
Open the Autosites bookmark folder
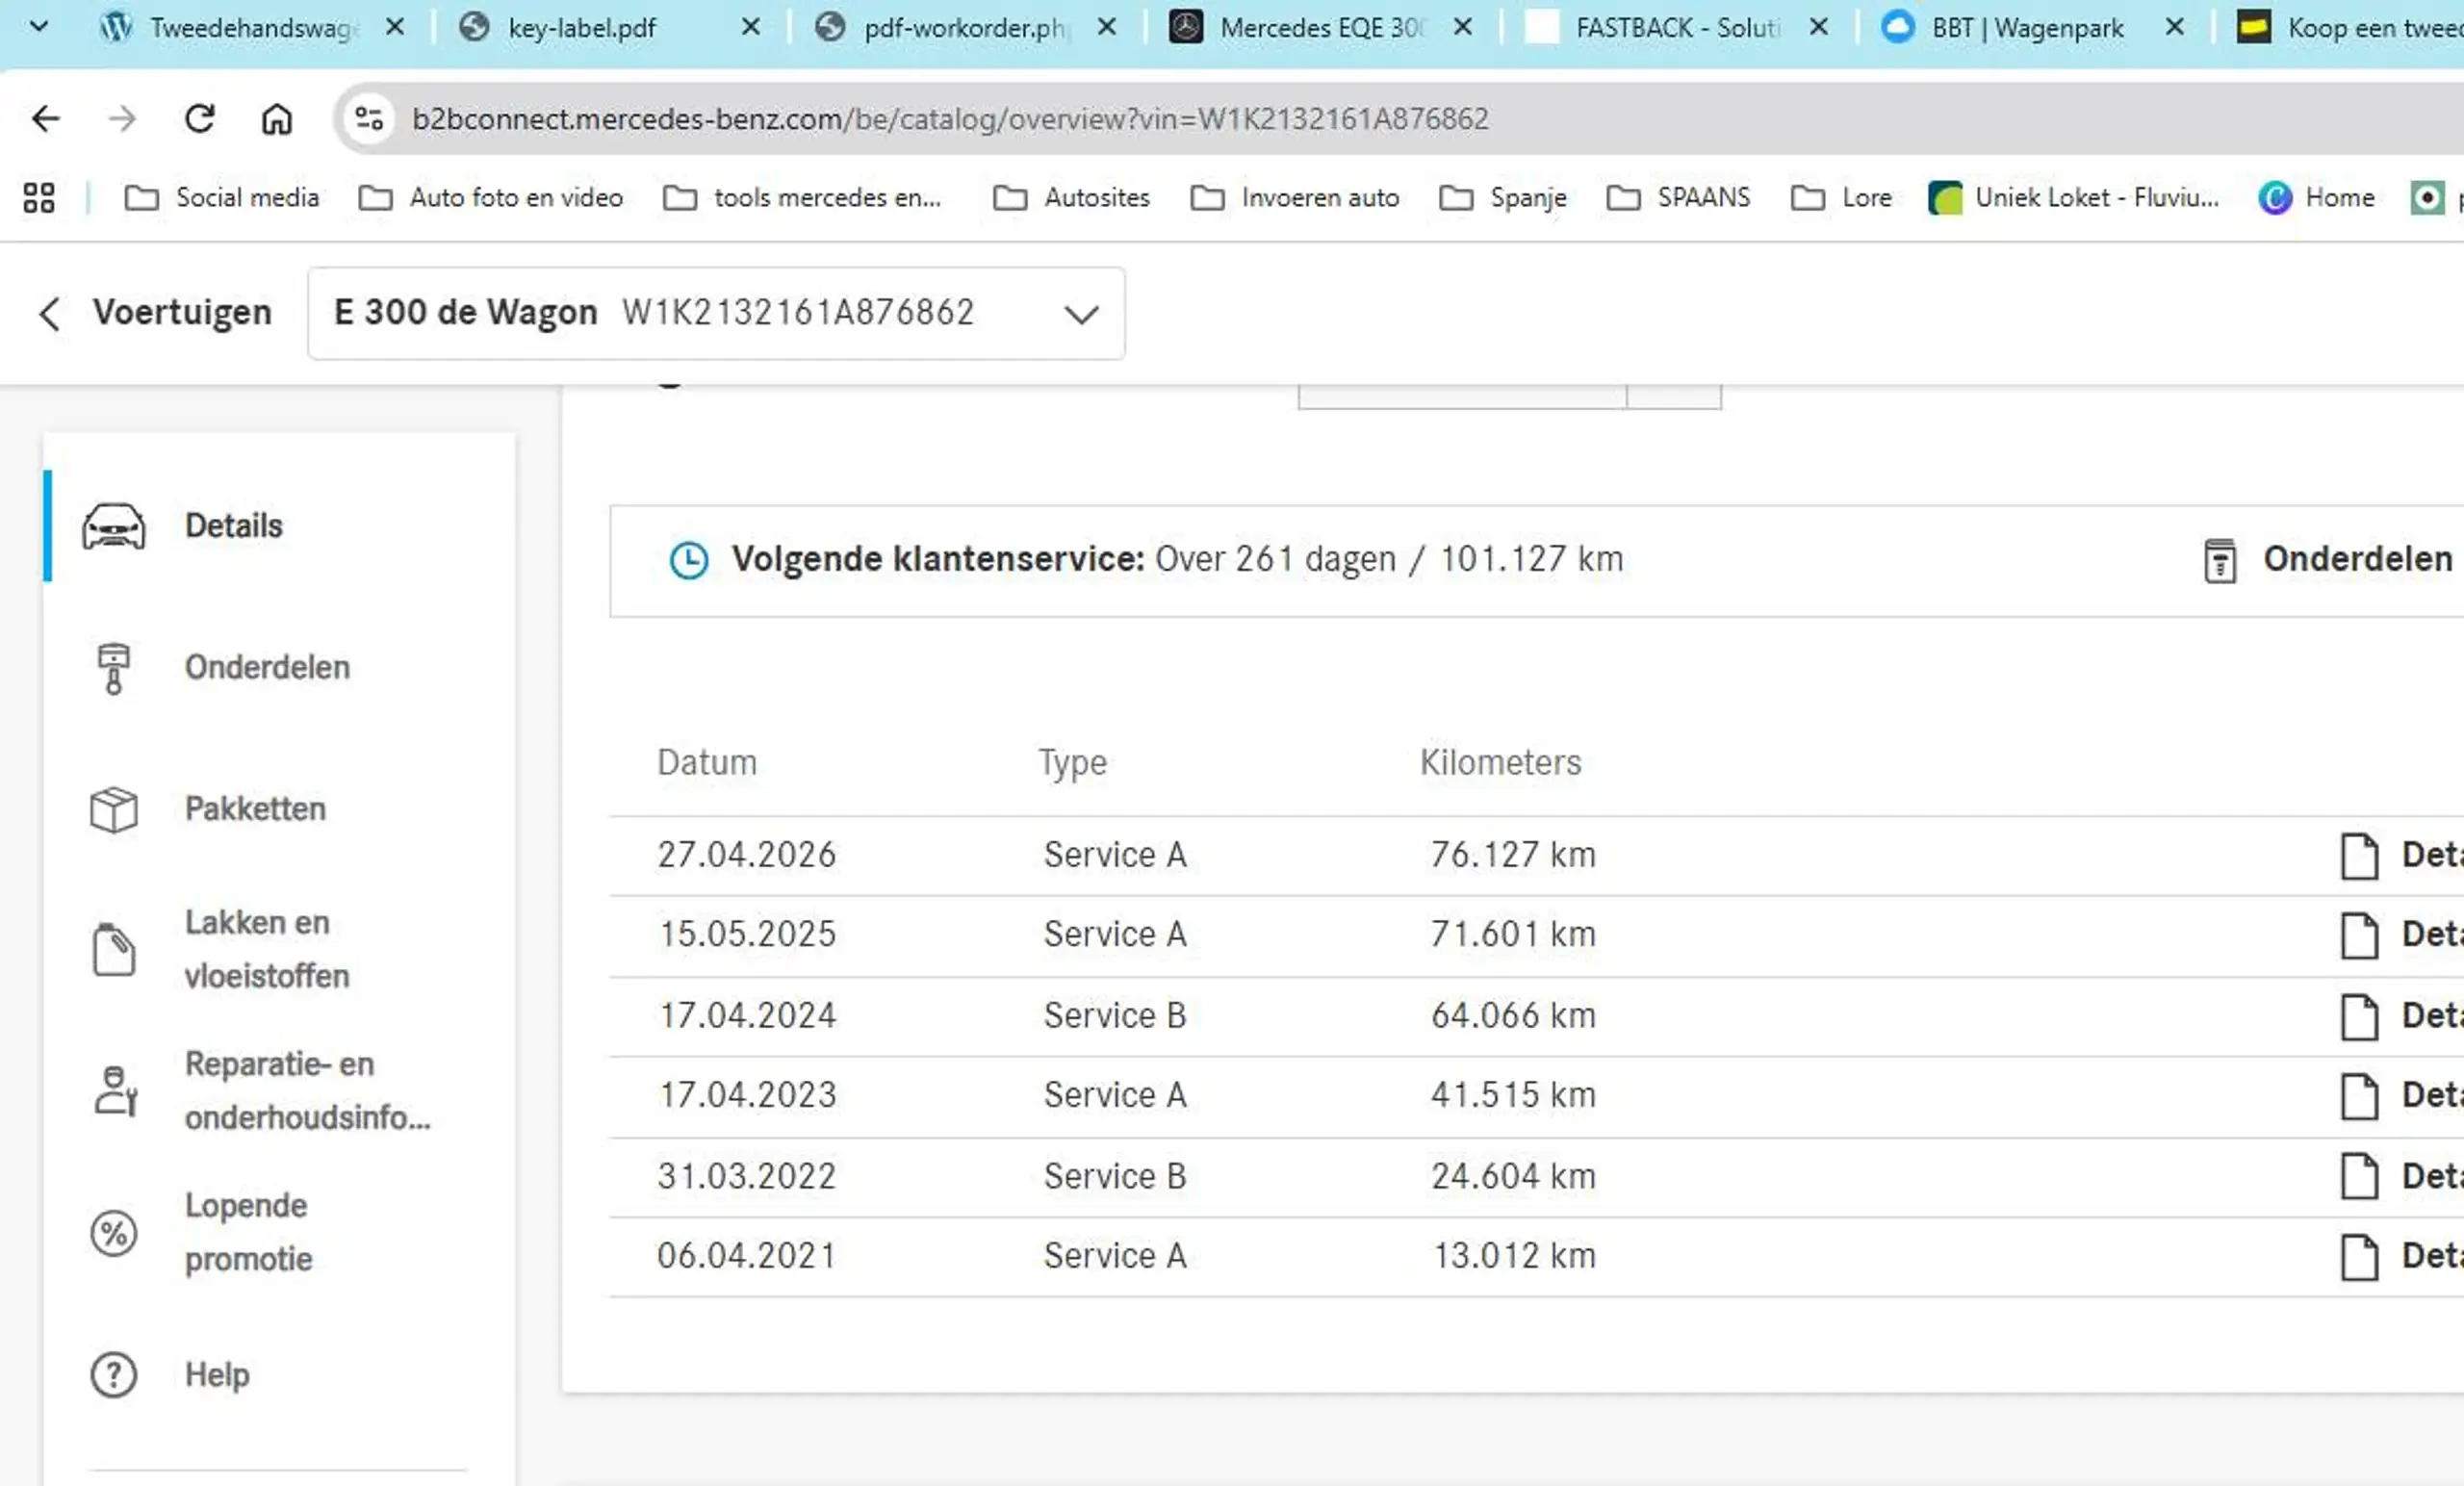[1071, 198]
